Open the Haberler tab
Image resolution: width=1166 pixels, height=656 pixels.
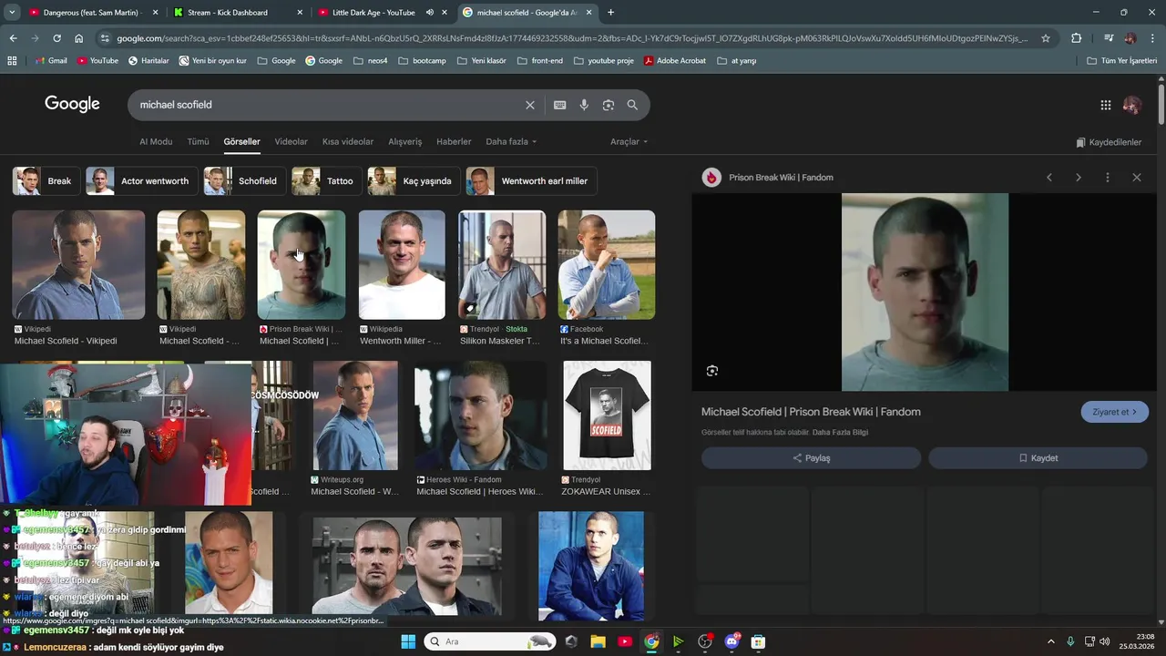tap(454, 142)
